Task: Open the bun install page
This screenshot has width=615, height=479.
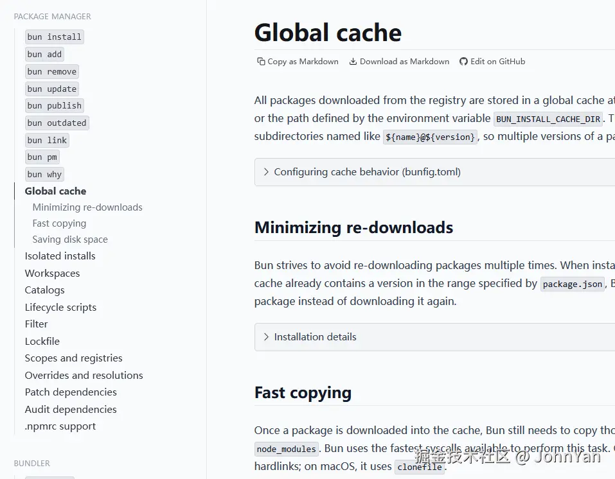Action: click(x=54, y=37)
